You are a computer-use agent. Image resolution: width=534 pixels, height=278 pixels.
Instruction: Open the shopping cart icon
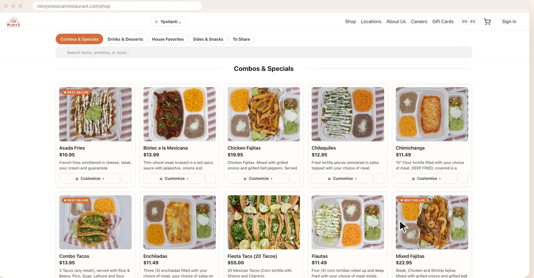coord(487,22)
